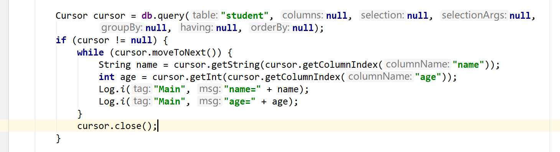Click the closing brace of the while loop
Image resolution: width=560 pixels, height=152 pixels.
80,114
